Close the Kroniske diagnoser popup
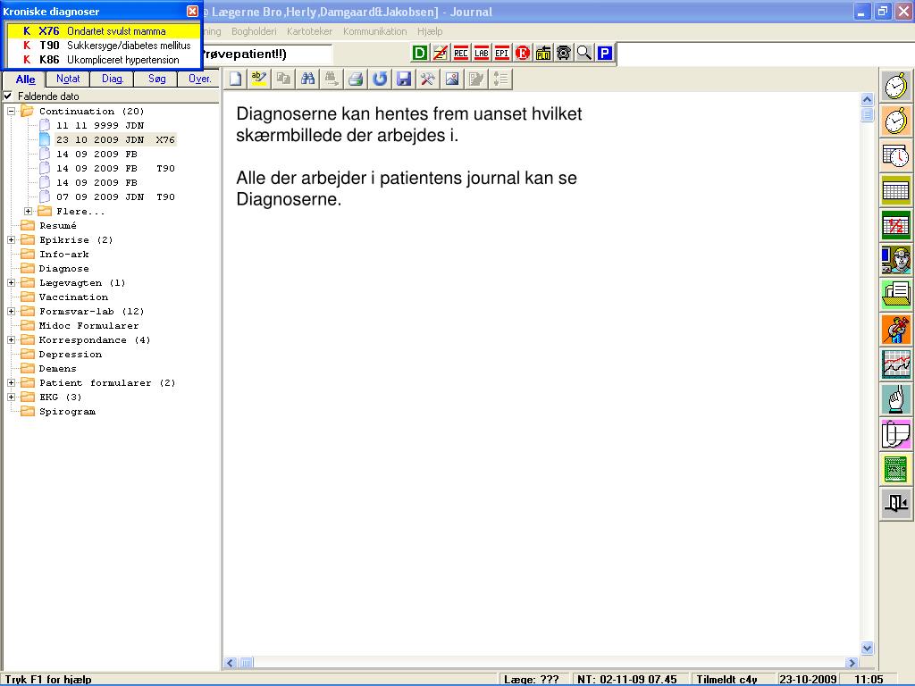 tap(192, 11)
